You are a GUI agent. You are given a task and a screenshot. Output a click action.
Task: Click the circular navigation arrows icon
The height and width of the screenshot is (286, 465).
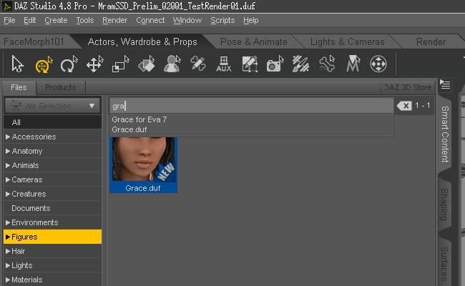click(378, 64)
